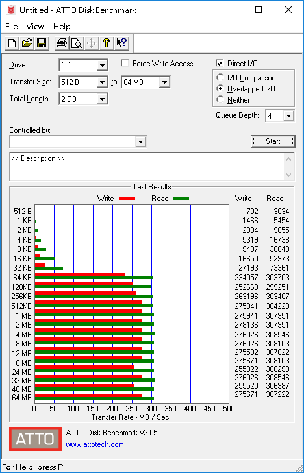Open the 512 B transfer size dropdown
The width and height of the screenshot is (304, 473).
[x=102, y=82]
